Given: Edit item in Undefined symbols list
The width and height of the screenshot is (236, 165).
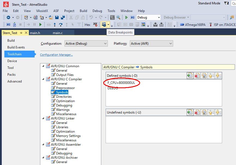Looking at the screenshot, I should 204,112.
